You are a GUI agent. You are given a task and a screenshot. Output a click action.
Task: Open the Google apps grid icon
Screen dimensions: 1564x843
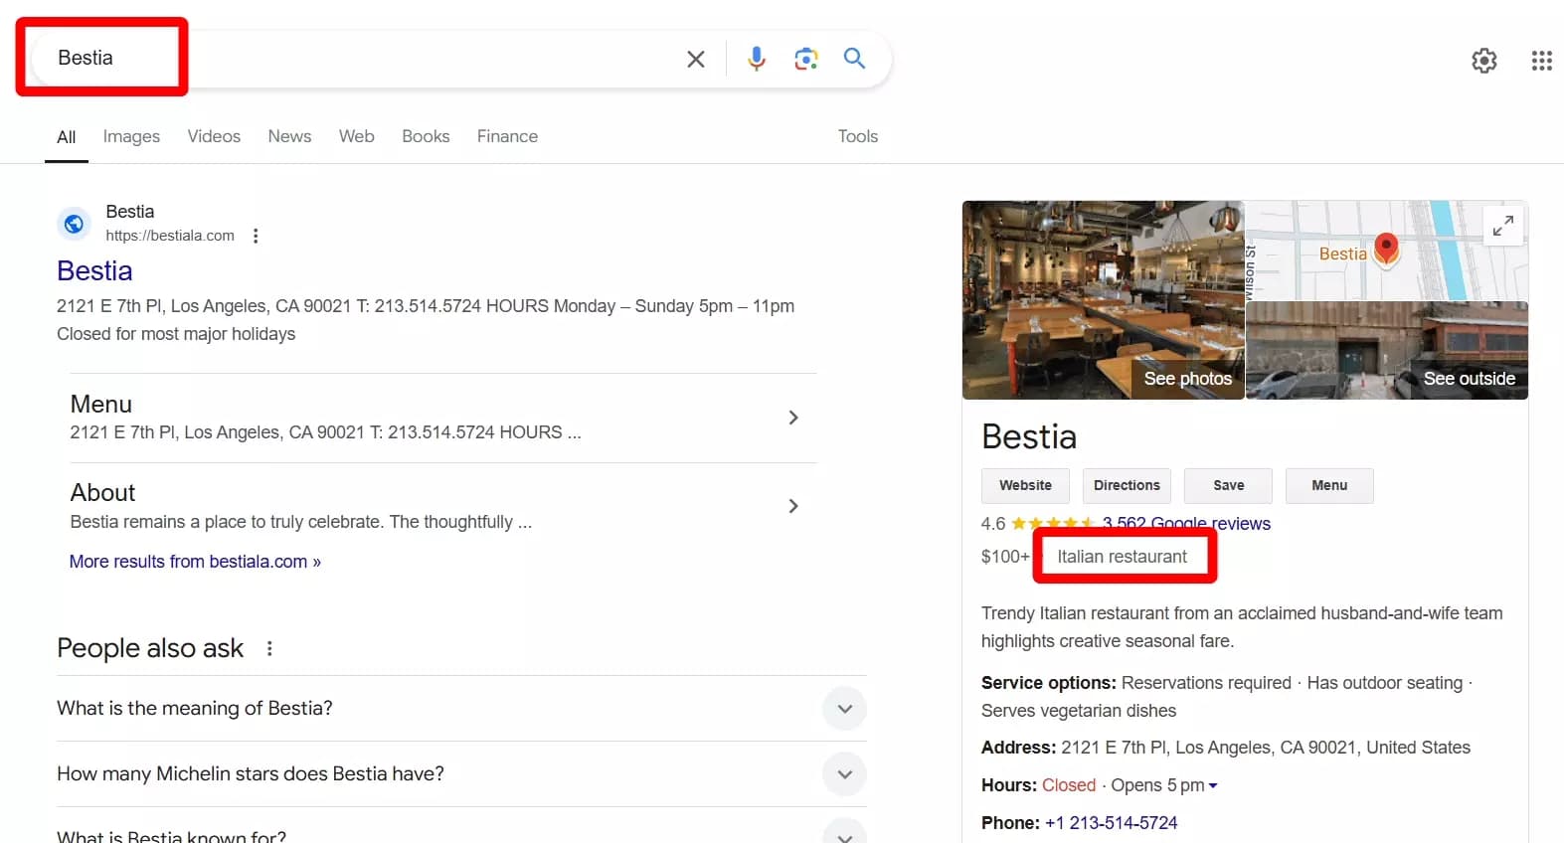pyautogui.click(x=1541, y=61)
